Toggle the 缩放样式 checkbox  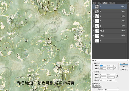click(x=93, y=83)
